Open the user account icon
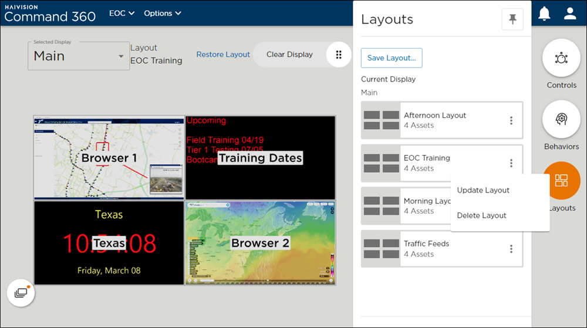This screenshot has width=587, height=328. click(x=570, y=13)
